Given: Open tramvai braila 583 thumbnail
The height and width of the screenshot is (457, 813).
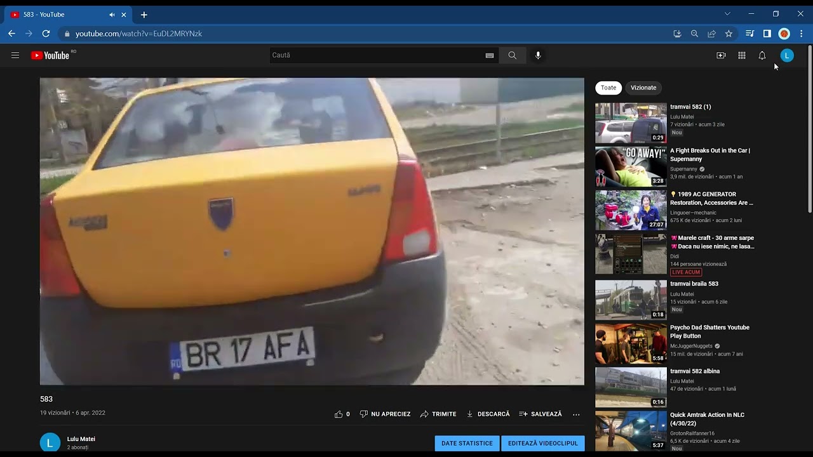Looking at the screenshot, I should [x=631, y=300].
